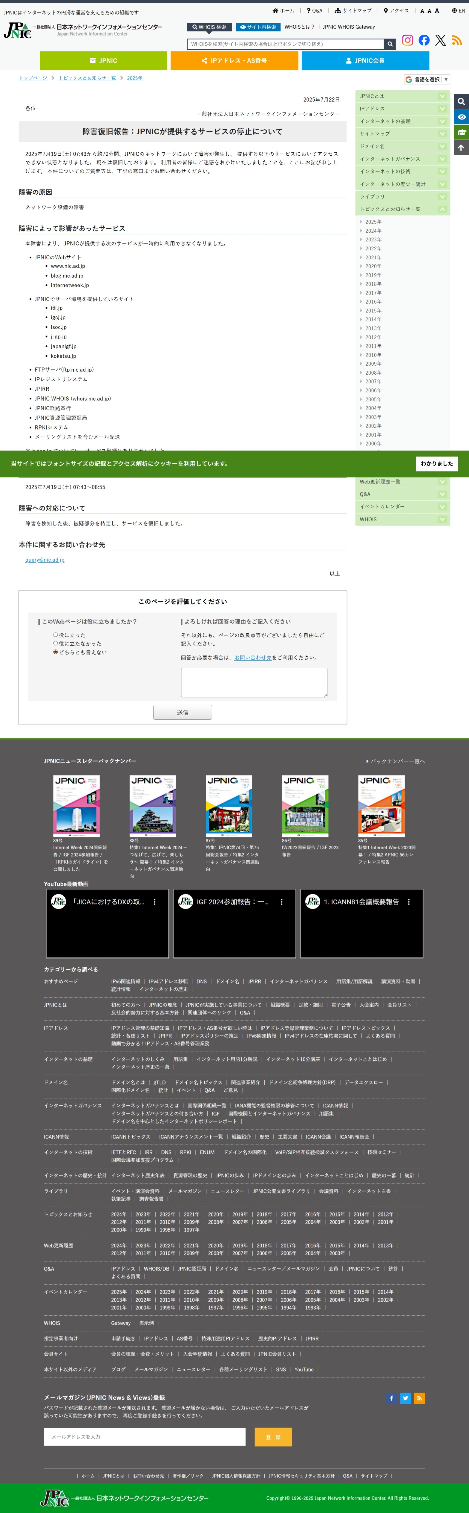The width and height of the screenshot is (469, 1513).
Task: Select 2019年 in sidebar year list
Action: (x=373, y=275)
